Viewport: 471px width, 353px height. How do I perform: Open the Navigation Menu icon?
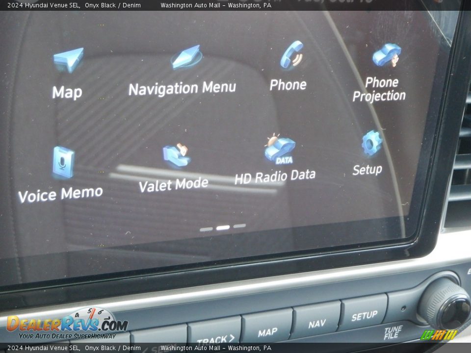tap(186, 57)
